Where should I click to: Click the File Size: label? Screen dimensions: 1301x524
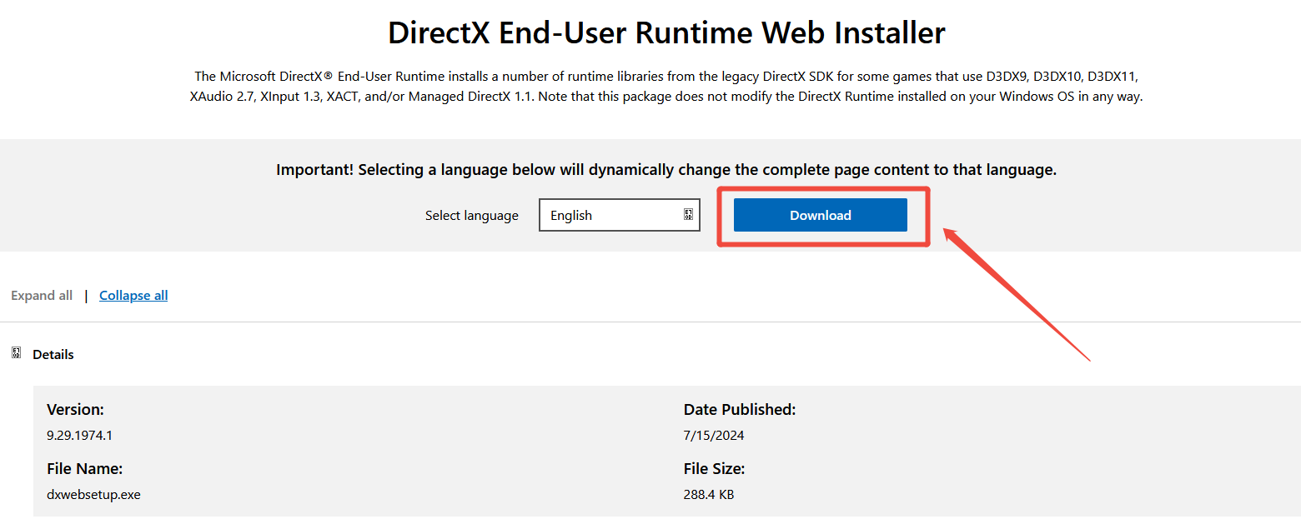714,468
